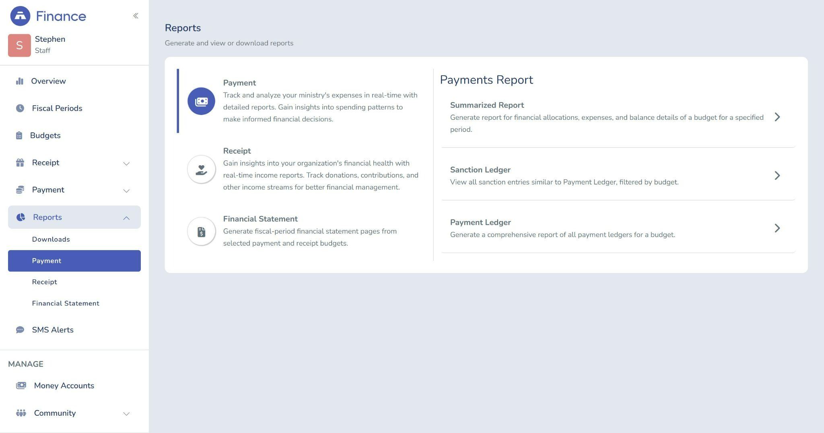
Task: Select the Financial Statement category title
Action: 260,219
